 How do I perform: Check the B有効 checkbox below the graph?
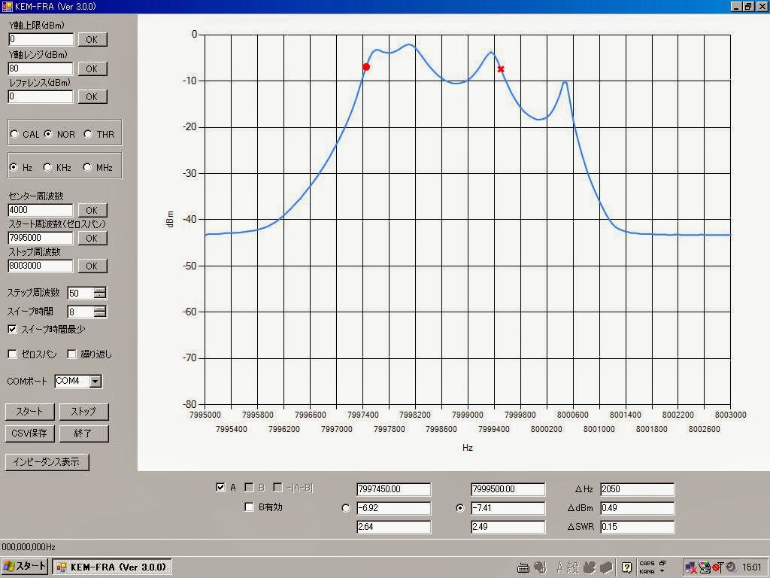[x=249, y=507]
